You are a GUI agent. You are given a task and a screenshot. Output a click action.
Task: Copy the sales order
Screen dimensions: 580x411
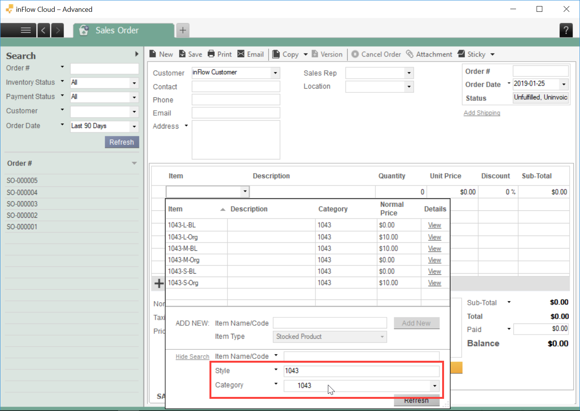(x=286, y=54)
